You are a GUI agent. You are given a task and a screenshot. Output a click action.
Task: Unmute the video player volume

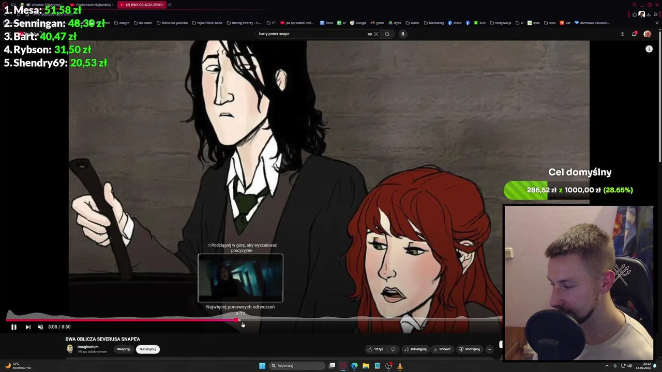click(x=40, y=327)
